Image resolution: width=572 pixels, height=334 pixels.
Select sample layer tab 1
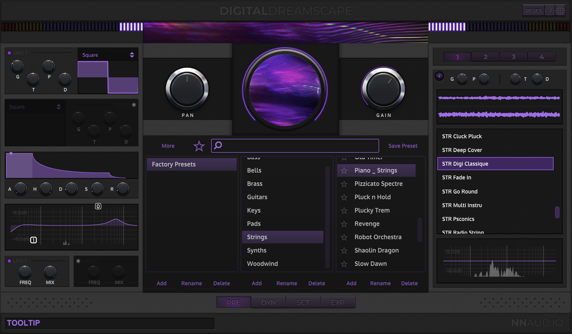pos(457,57)
